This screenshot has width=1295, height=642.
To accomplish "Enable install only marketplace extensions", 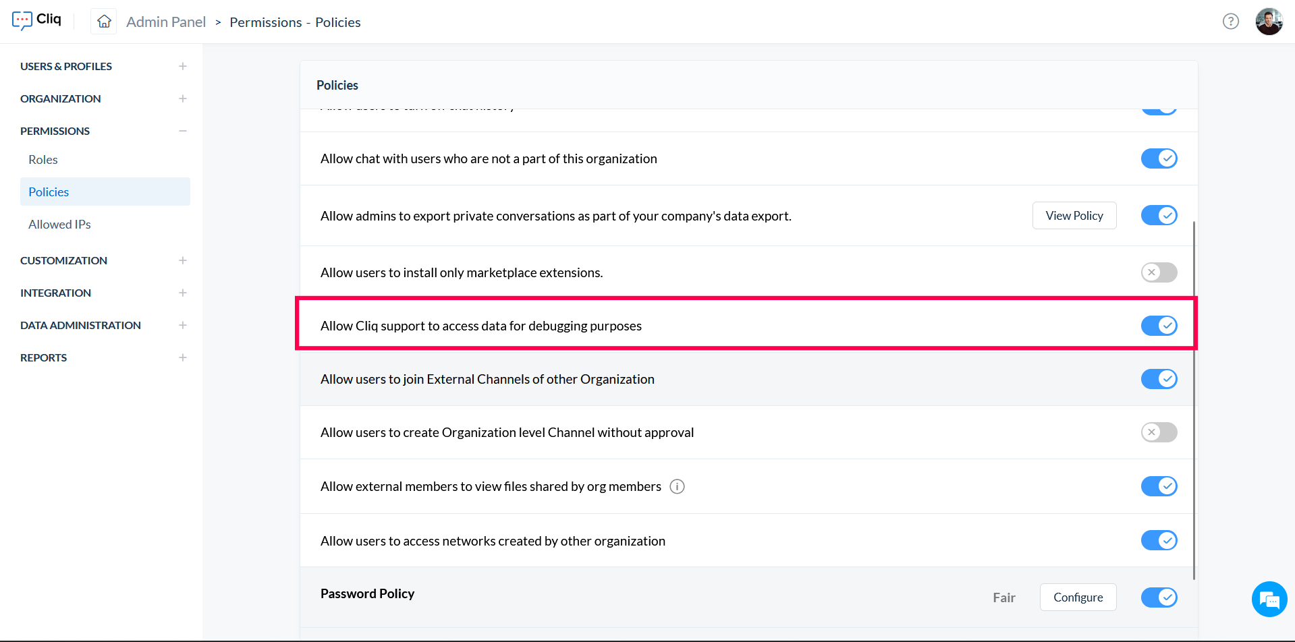I will point(1159,272).
